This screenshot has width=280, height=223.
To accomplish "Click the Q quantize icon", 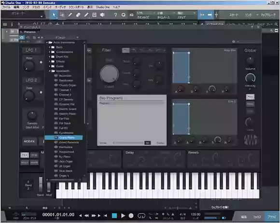I will click(124, 15).
